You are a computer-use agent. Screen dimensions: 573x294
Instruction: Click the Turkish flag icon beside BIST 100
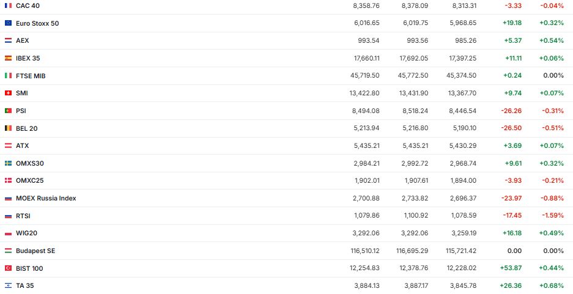coord(8,268)
